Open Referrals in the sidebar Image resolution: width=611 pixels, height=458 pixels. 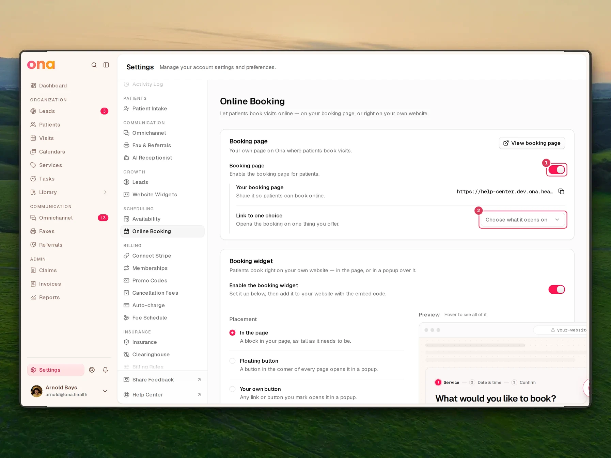69,245
